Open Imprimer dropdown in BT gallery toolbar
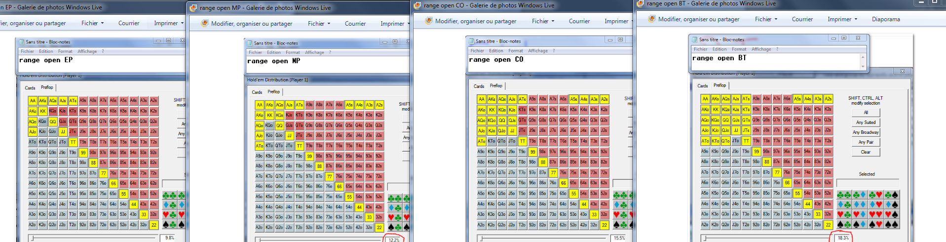Viewport: 946px width, 242px height. pos(842,19)
